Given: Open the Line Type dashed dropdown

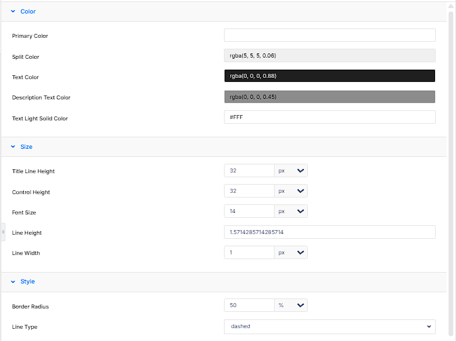Looking at the screenshot, I should click(x=329, y=327).
